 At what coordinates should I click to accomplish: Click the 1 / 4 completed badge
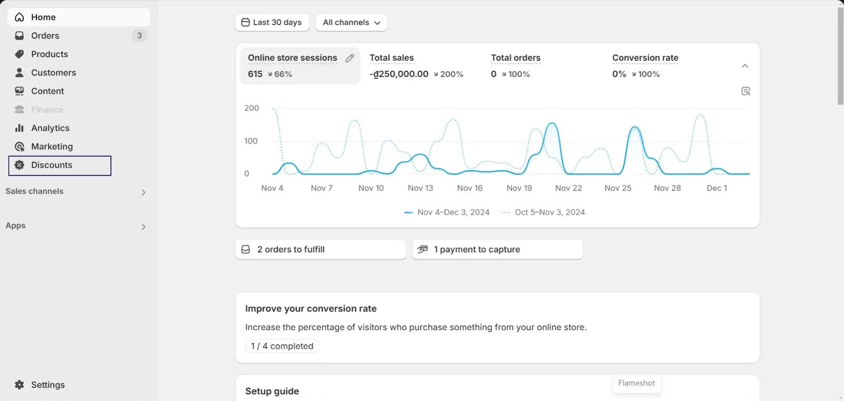click(282, 346)
